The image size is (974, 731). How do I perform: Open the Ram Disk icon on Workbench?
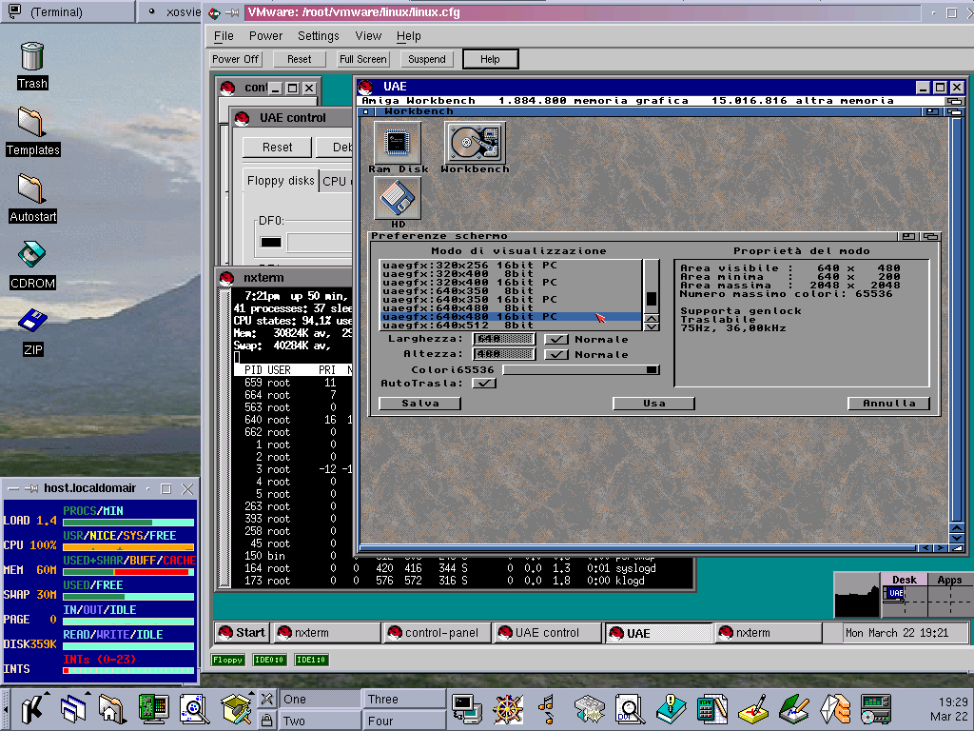tap(398, 143)
